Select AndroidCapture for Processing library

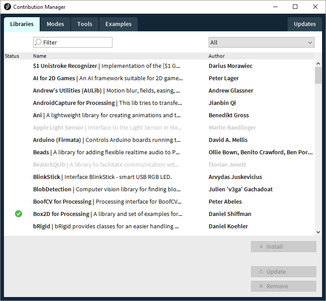(159, 103)
